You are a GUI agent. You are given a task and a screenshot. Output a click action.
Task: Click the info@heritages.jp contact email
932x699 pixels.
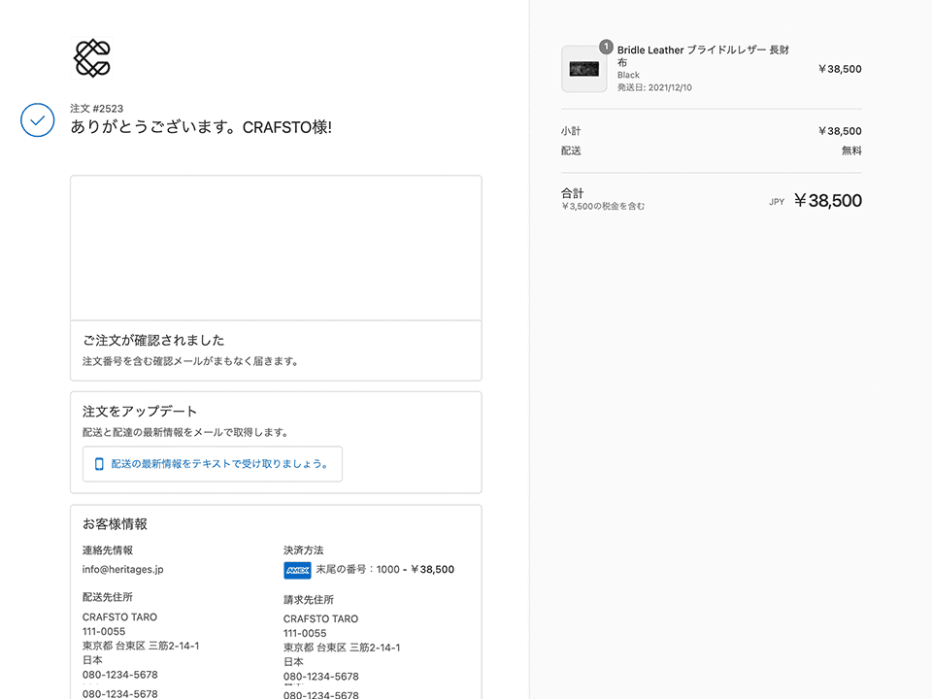click(x=122, y=570)
